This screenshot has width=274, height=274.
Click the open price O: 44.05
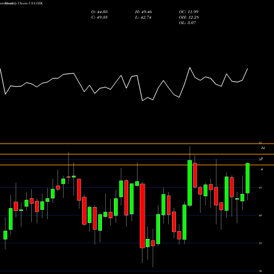[99, 12]
